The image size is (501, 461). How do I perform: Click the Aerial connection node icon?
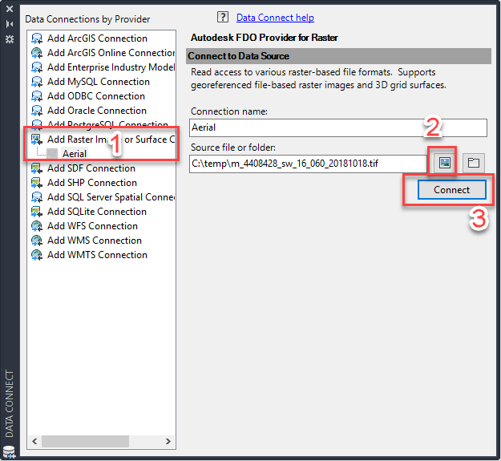52,154
